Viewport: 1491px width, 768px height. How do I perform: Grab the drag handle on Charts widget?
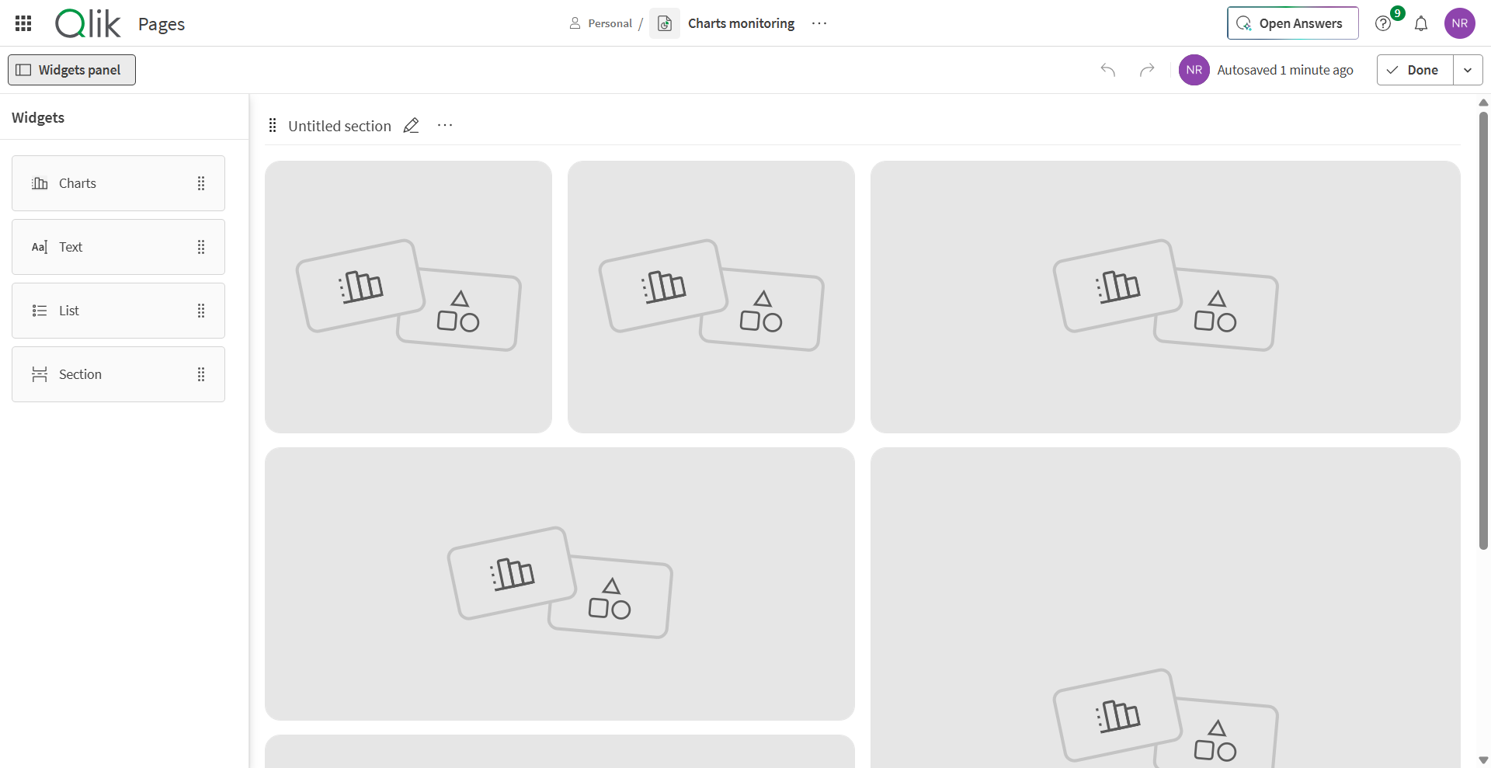(x=201, y=183)
